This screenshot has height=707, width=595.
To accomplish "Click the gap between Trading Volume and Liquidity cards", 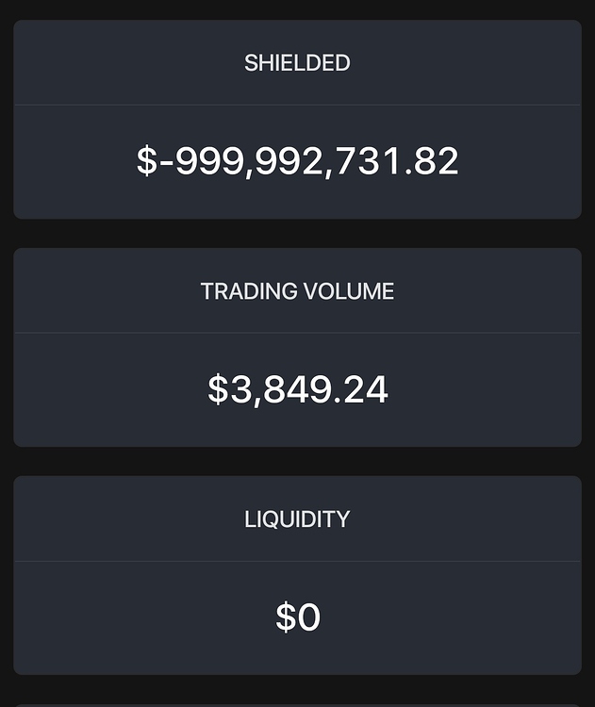I will pyautogui.click(x=297, y=462).
